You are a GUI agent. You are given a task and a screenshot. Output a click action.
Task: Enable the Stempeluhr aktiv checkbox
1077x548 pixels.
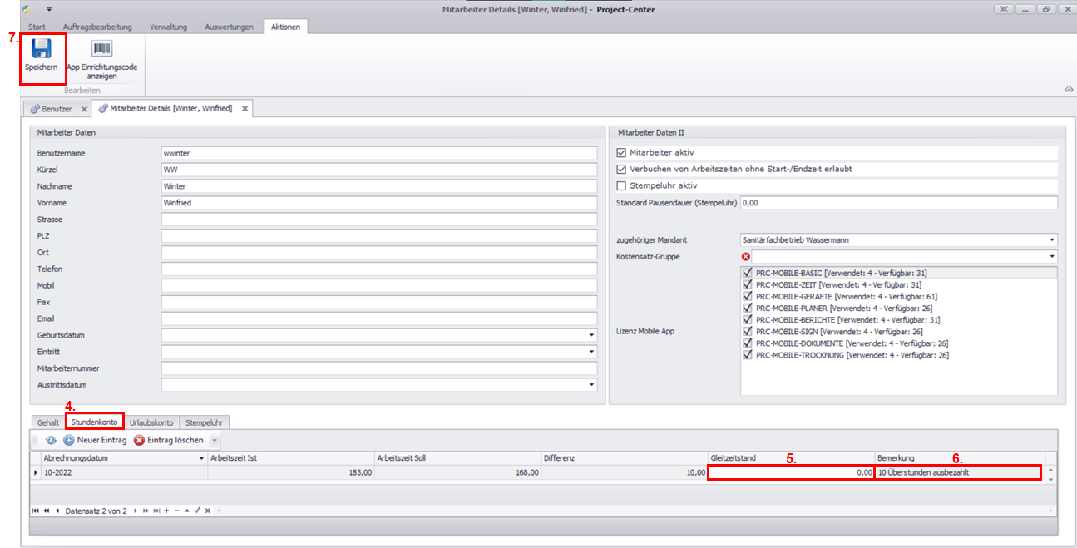[621, 185]
